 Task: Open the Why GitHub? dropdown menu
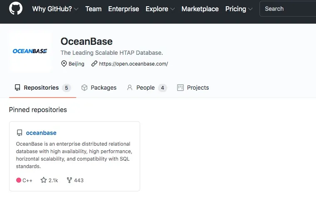55,9
